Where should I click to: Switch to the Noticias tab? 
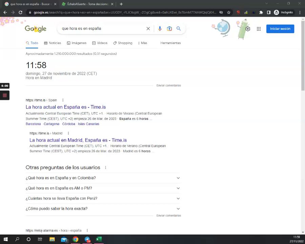53,43
